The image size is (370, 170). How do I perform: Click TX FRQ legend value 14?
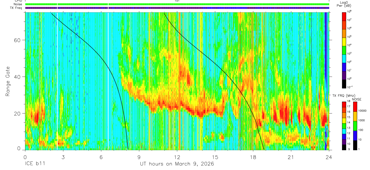[349, 123]
